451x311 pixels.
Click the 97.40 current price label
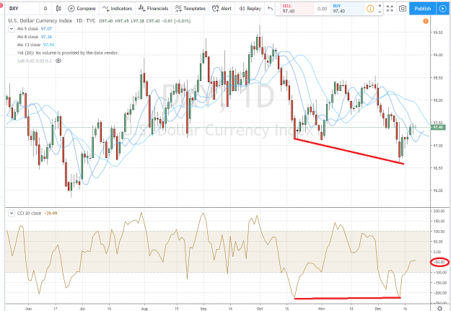[x=438, y=127]
